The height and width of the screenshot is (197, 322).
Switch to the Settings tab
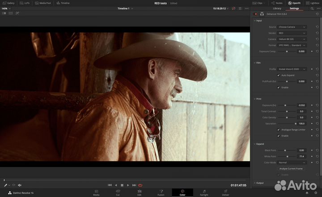(x=294, y=9)
